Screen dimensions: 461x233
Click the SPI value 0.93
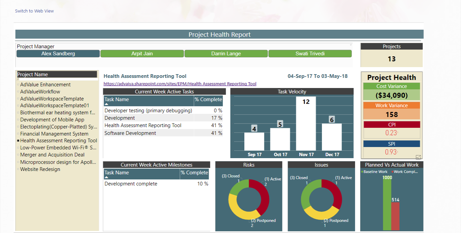391,152
